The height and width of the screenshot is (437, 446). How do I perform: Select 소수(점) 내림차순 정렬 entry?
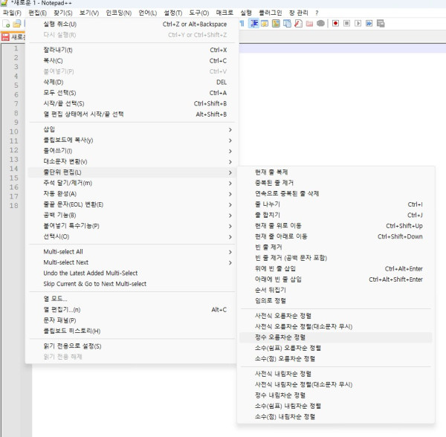click(336, 417)
